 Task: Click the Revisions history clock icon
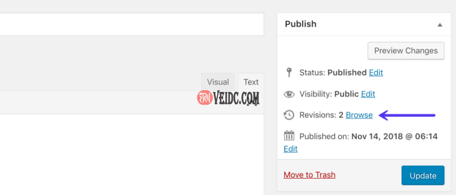pyautogui.click(x=289, y=115)
